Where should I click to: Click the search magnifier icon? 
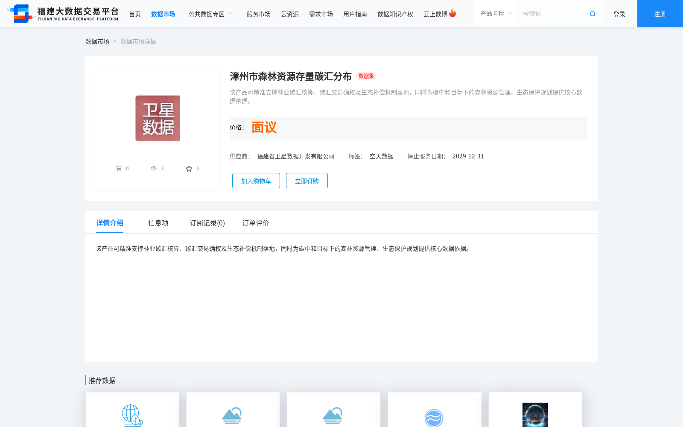click(593, 14)
